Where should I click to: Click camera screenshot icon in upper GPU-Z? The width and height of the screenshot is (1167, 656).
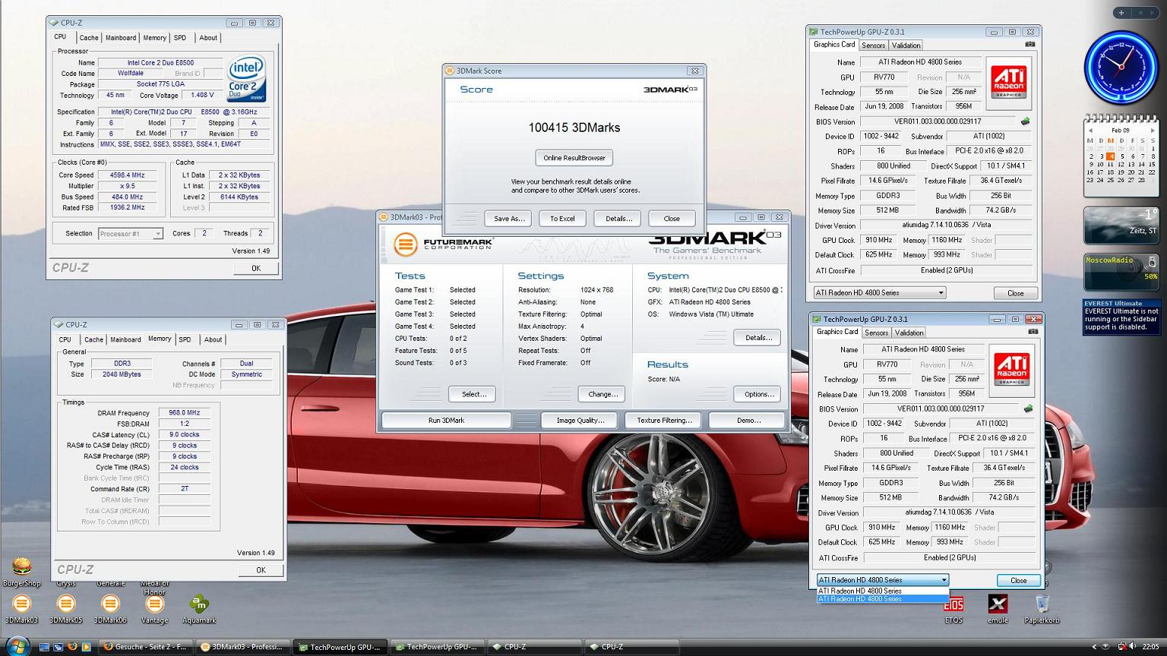1029,44
